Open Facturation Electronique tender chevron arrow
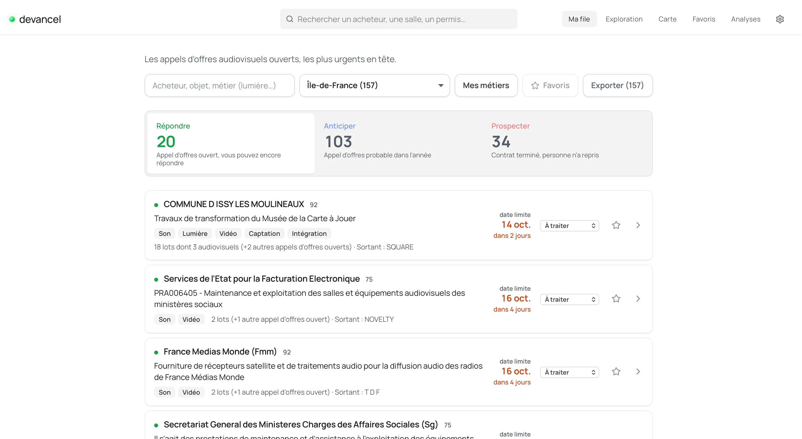This screenshot has width=802, height=439. pyautogui.click(x=638, y=299)
